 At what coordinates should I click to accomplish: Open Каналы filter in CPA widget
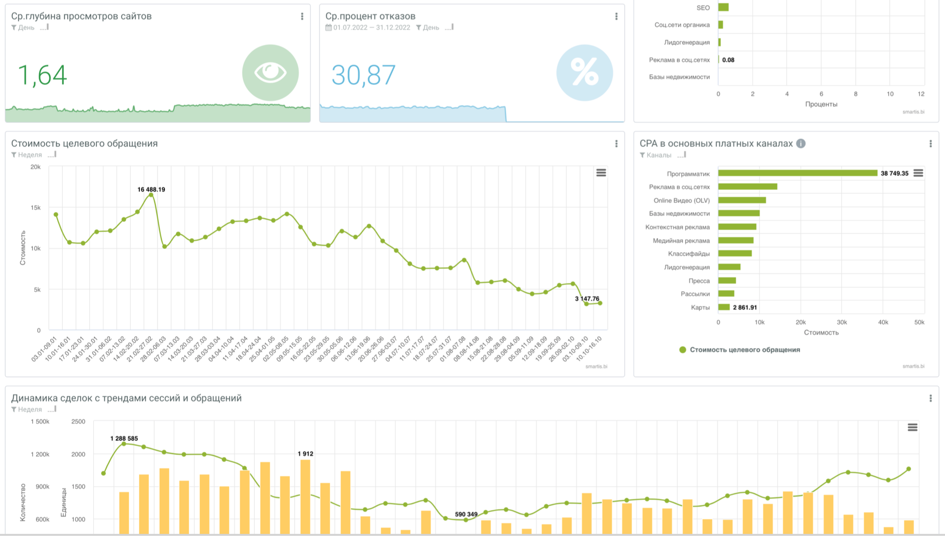pos(658,155)
